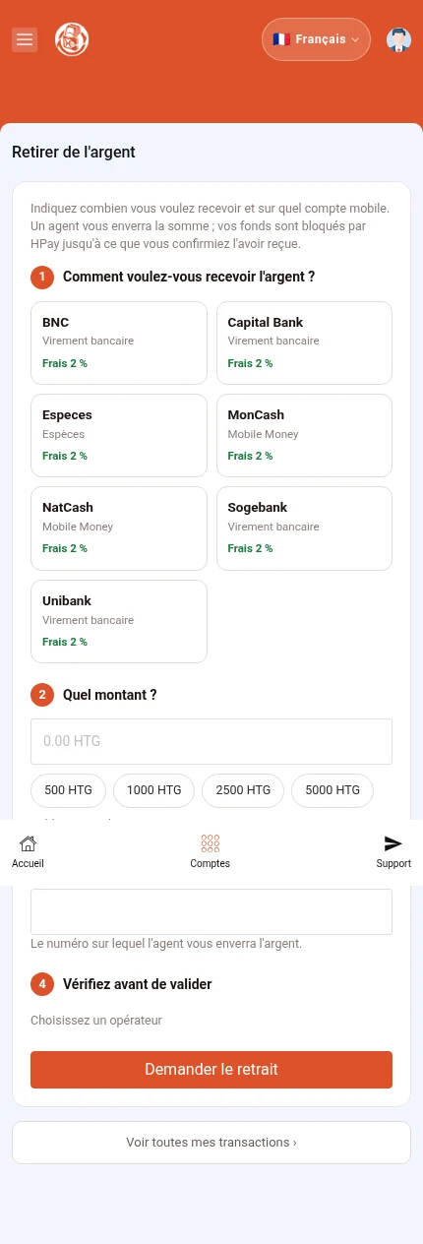
Task: Select Especes cash option
Action: [x=119, y=435]
